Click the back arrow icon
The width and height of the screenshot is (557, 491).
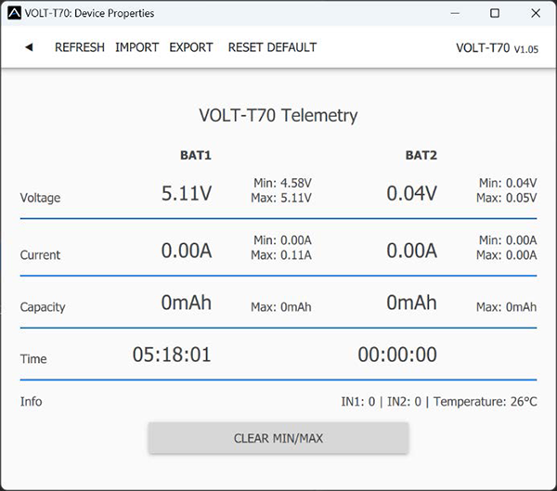29,47
